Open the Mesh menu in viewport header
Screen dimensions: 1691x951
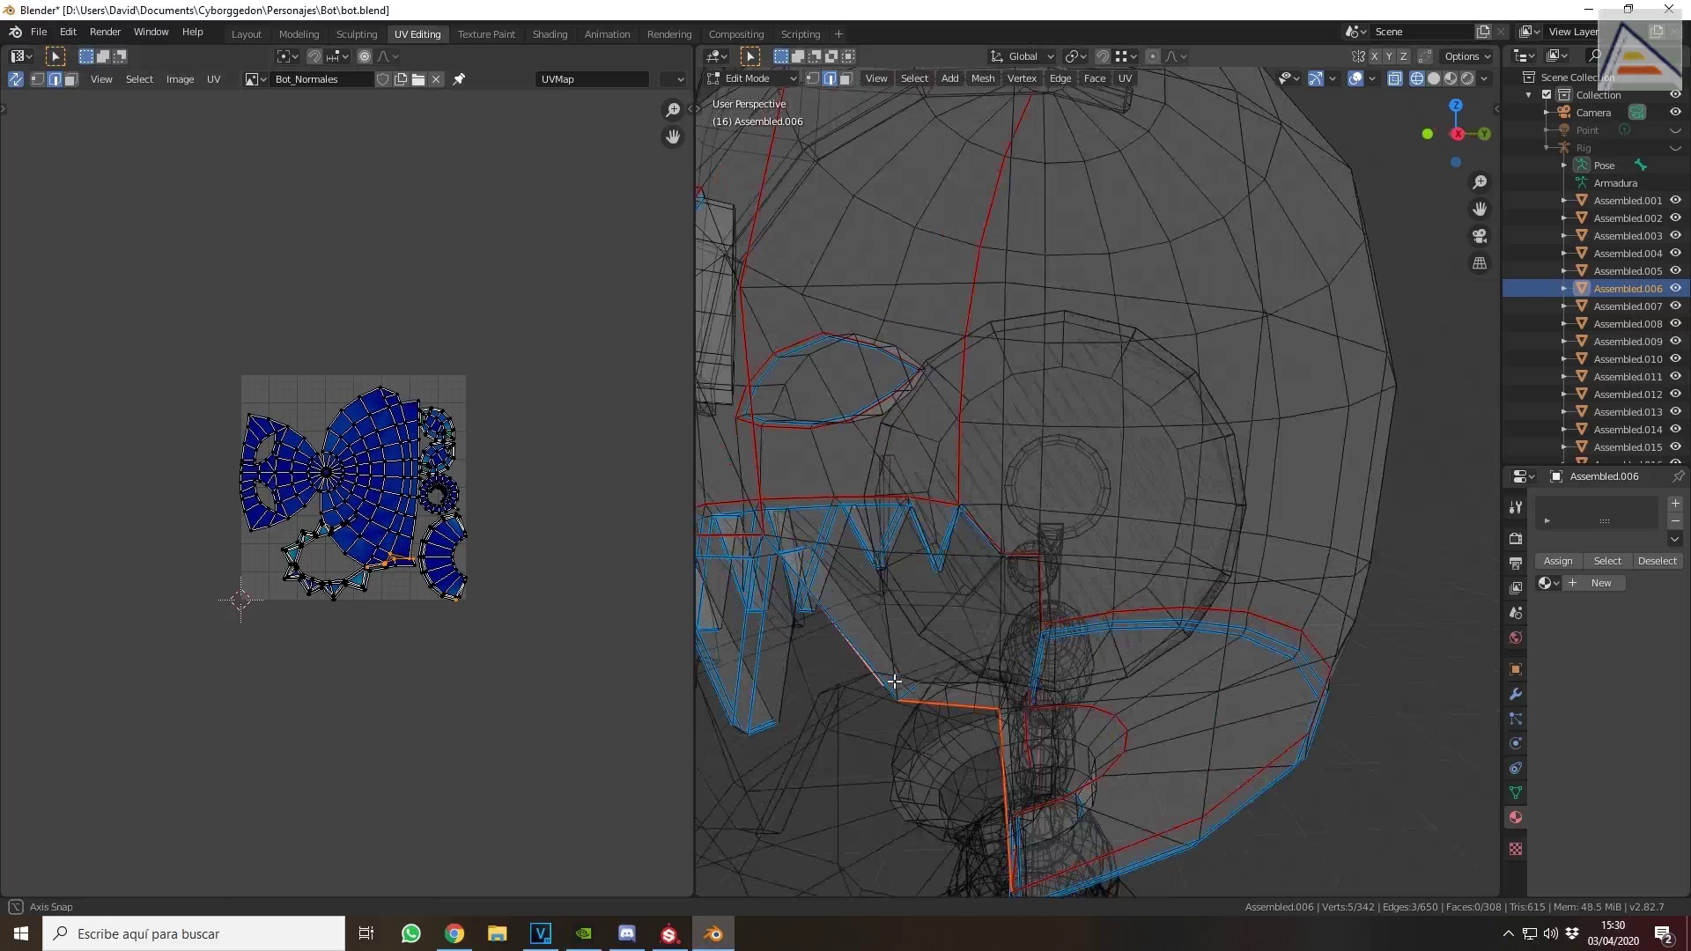click(x=982, y=78)
